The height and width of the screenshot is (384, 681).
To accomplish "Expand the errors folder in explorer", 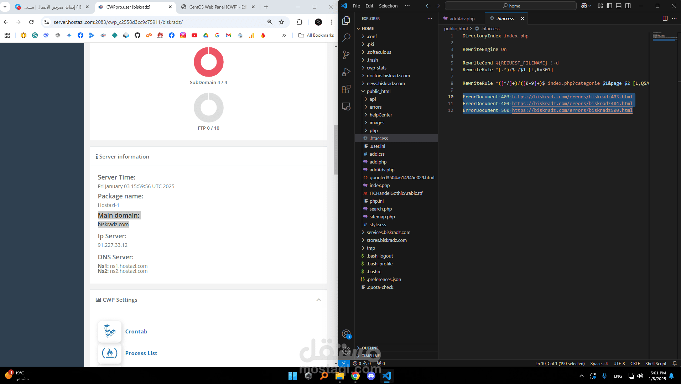I will coord(375,107).
